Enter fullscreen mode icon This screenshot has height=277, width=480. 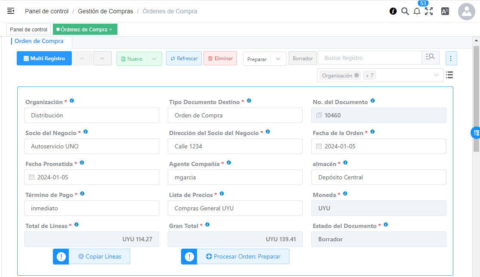(x=429, y=12)
